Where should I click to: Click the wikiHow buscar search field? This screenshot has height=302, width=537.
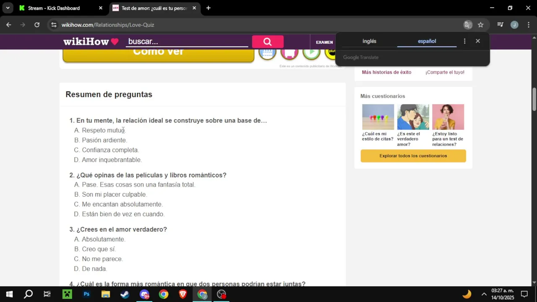187,42
